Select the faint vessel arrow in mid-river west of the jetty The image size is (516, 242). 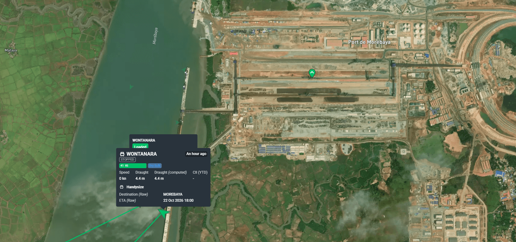pyautogui.click(x=131, y=87)
